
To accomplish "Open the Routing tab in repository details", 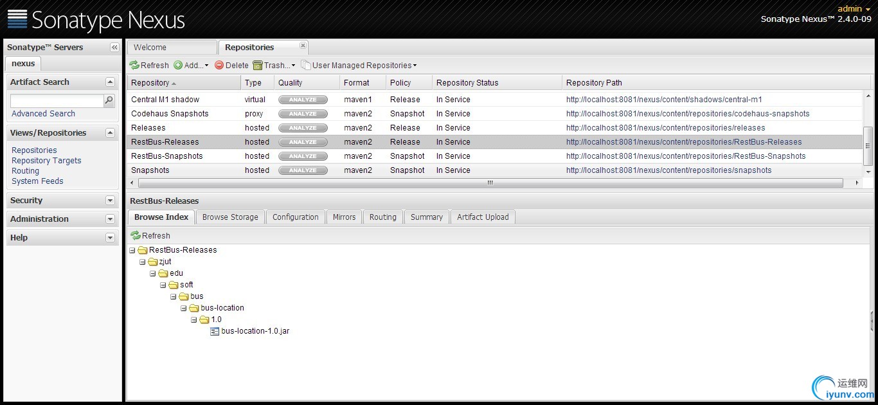I will (382, 217).
